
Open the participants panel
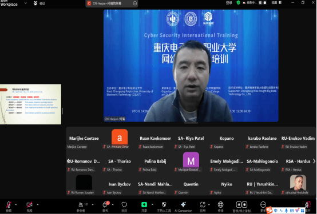(x=81, y=207)
